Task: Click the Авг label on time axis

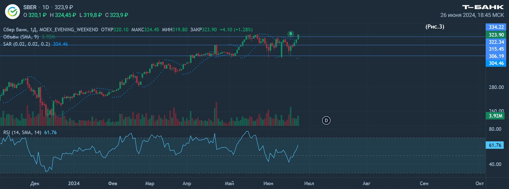Action: coord(366,183)
